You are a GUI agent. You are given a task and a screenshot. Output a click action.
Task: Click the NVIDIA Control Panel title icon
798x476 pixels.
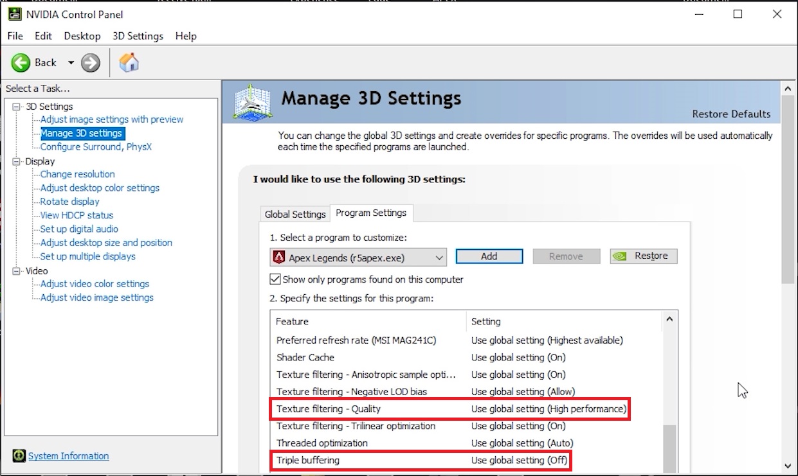(x=14, y=14)
